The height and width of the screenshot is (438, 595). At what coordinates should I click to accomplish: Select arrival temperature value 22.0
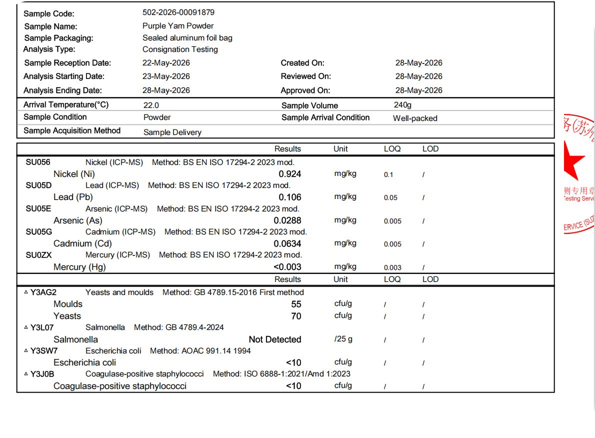[x=151, y=105]
